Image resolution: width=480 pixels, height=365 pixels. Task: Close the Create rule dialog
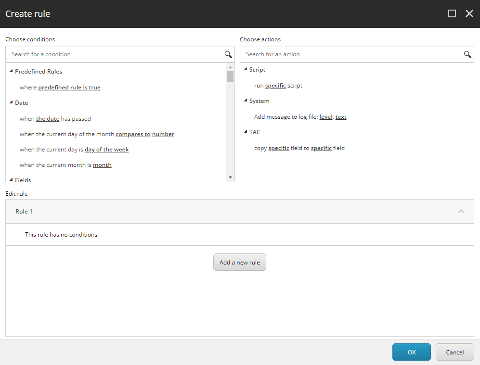point(469,13)
